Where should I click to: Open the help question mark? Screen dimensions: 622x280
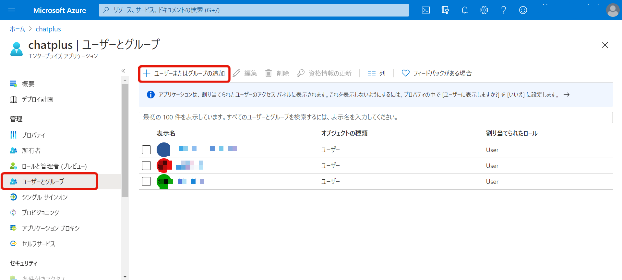[503, 10]
